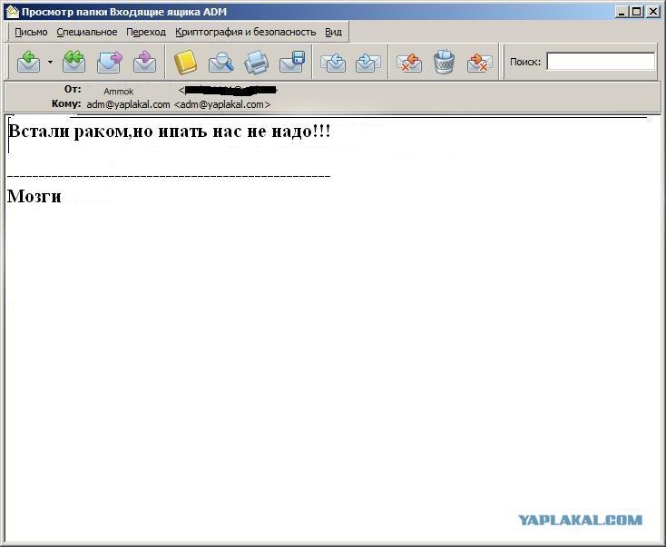
Task: Delete and go to previous message icon
Action: click(x=409, y=63)
